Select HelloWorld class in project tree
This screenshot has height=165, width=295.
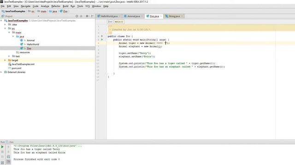[x=33, y=44]
